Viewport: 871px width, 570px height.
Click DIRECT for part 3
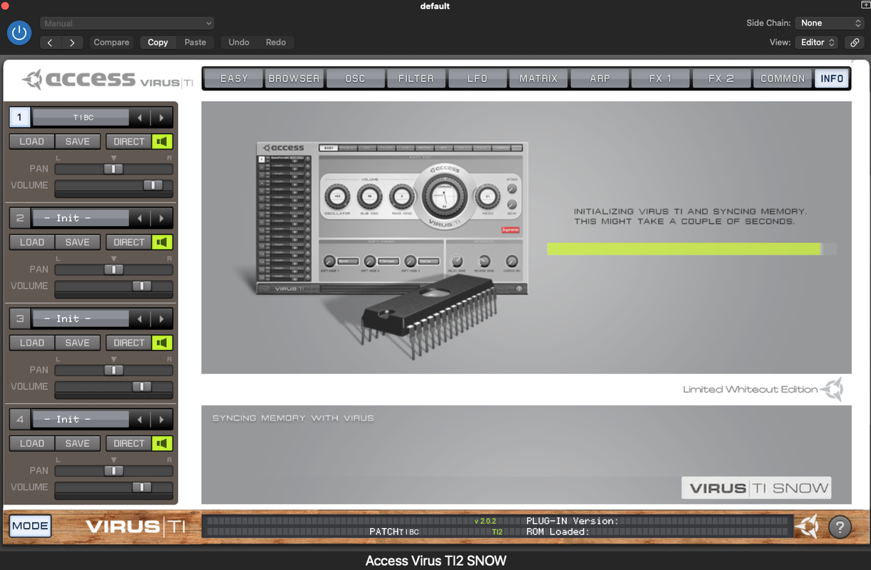pyautogui.click(x=128, y=343)
